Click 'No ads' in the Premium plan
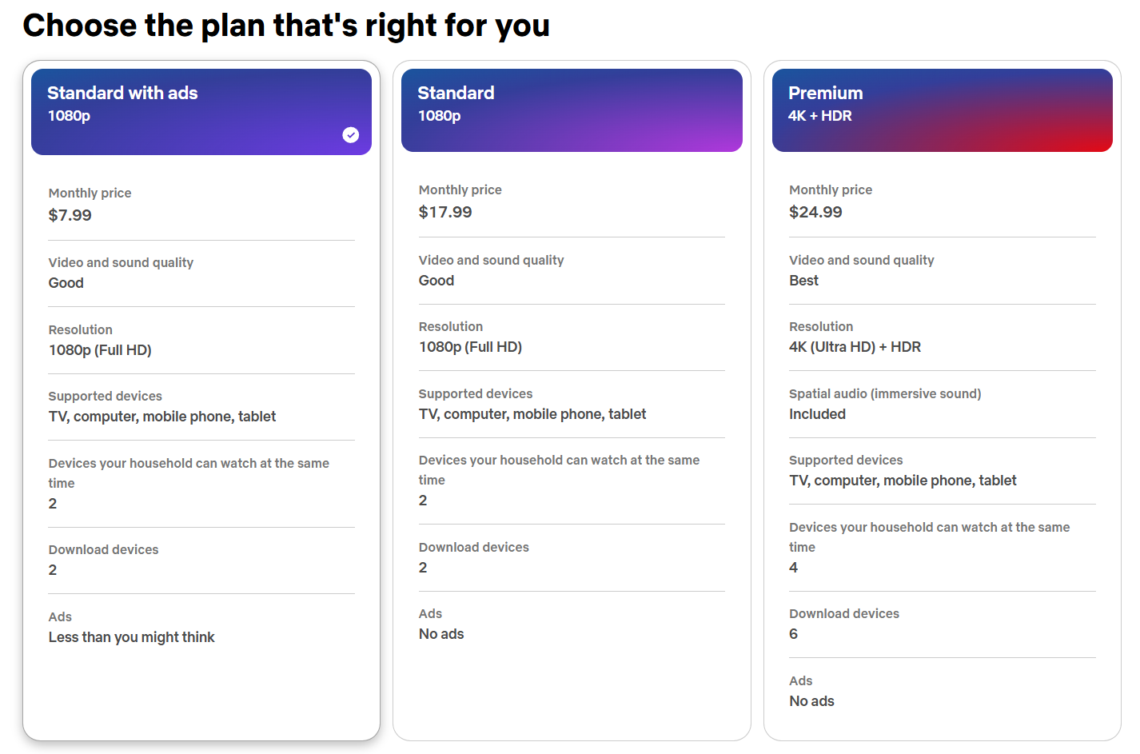Image resolution: width=1140 pixels, height=754 pixels. [x=811, y=701]
